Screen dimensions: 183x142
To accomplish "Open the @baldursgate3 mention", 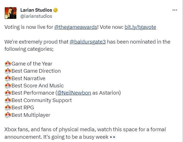I will coord(88,42).
